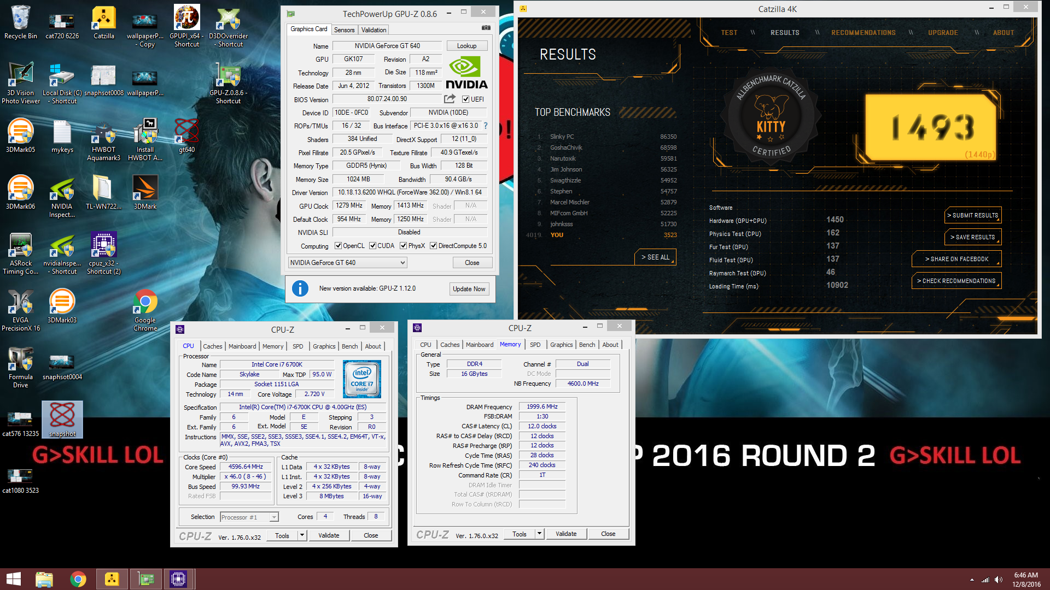Screen dimensions: 1050x590
Task: Switch to the Validation tab in GPU-Z
Action: (374, 30)
